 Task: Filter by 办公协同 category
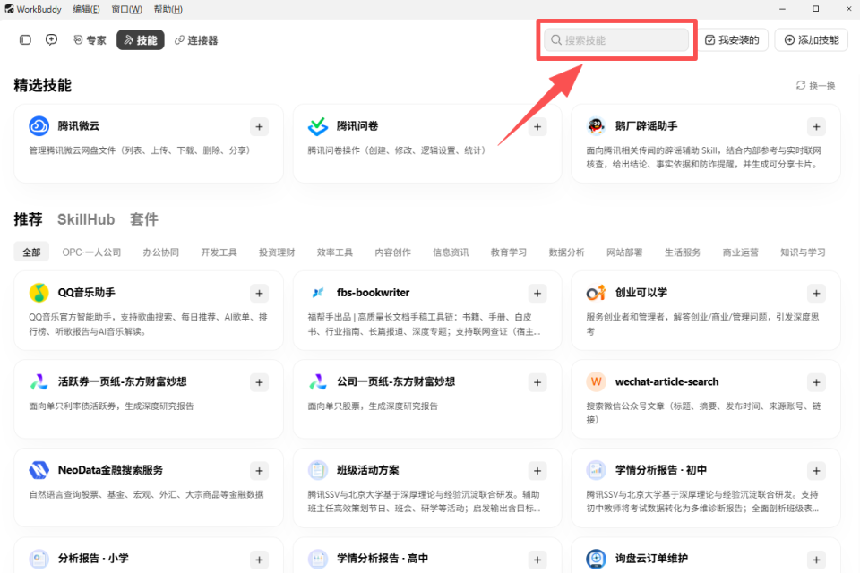(161, 252)
